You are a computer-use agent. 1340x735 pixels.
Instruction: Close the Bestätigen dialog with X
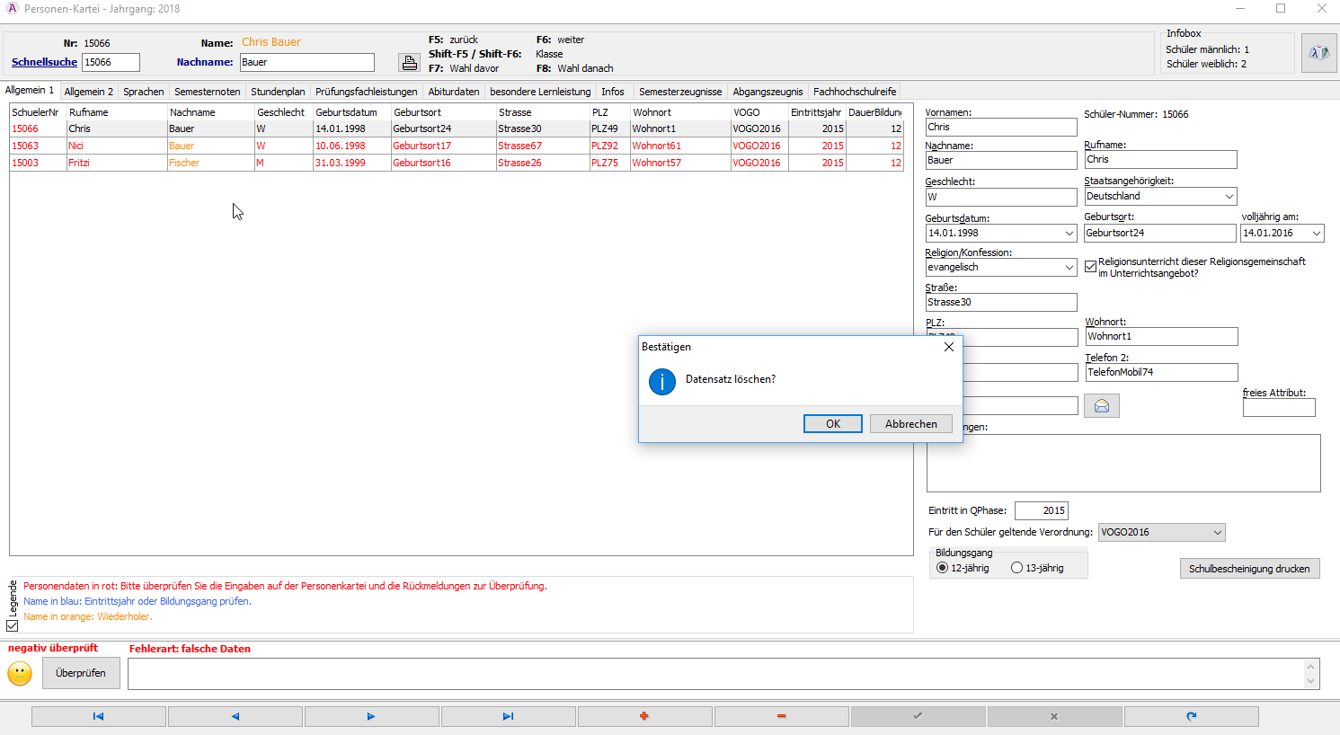949,347
